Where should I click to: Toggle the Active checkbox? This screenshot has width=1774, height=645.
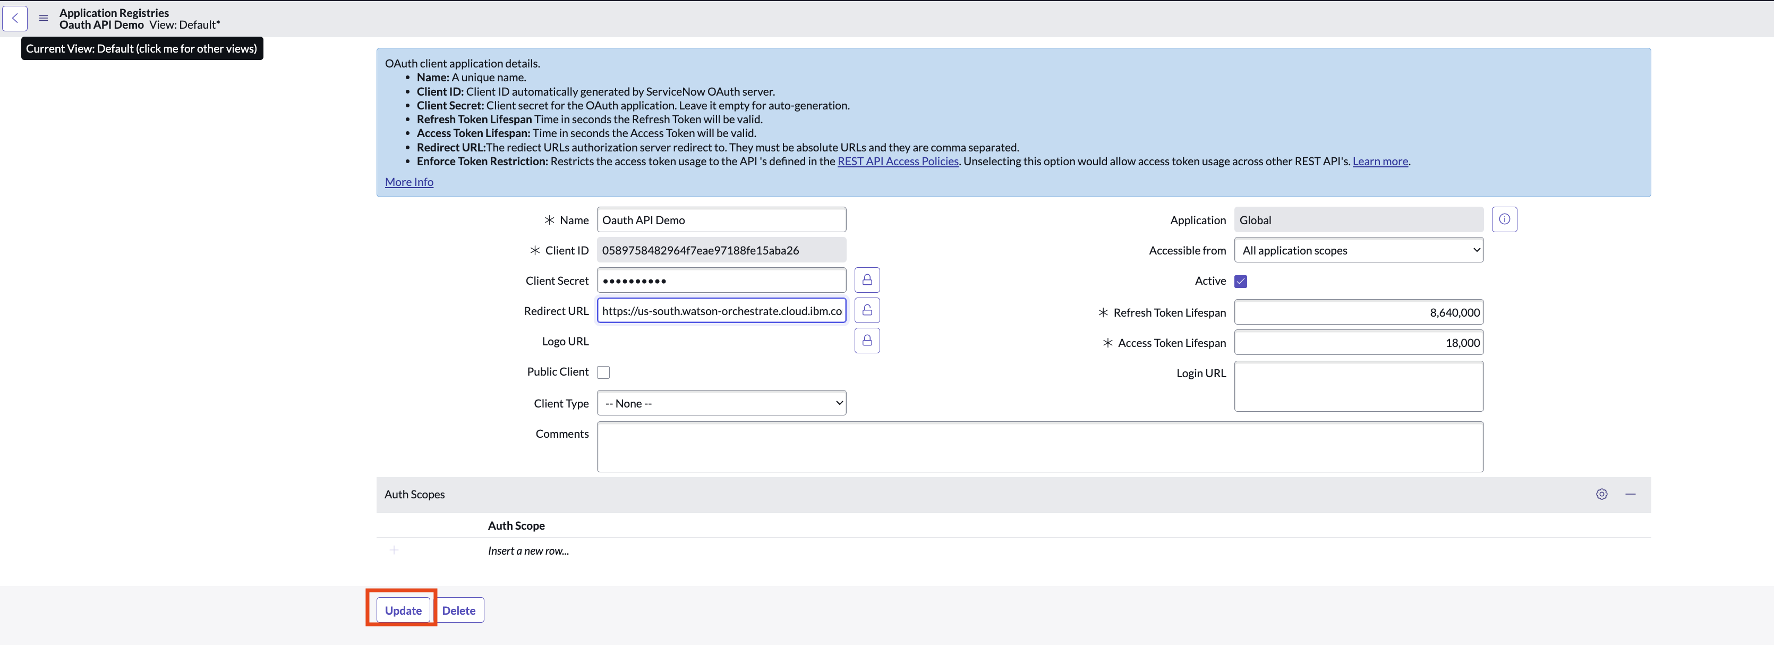pos(1240,281)
